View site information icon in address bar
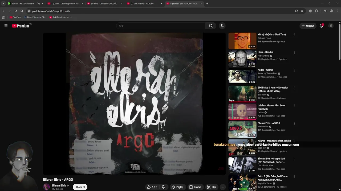Screen dimensions: 341x191 pyautogui.click(x=29, y=11)
